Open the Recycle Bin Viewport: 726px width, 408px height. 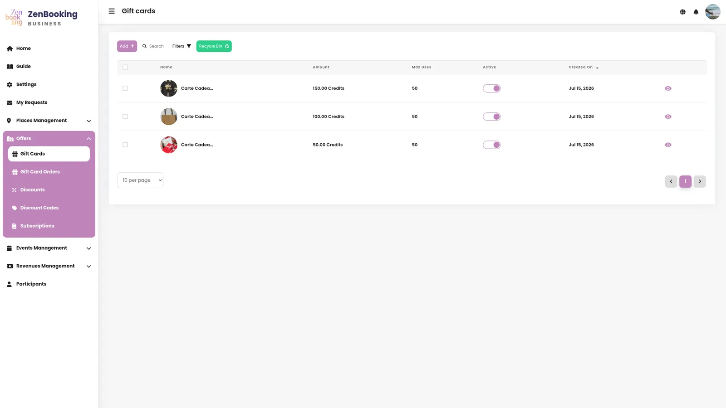(214, 46)
